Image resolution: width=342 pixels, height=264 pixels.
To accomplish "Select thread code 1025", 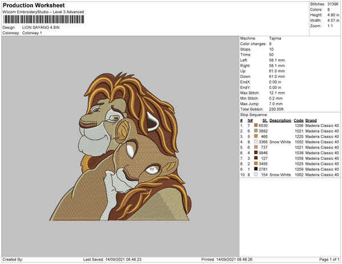I will click(x=299, y=164).
